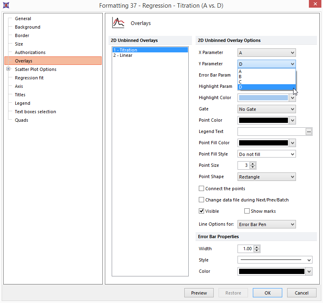Click the Legend Text ellipsis button
Screen dimensions: 323x303
309,131
